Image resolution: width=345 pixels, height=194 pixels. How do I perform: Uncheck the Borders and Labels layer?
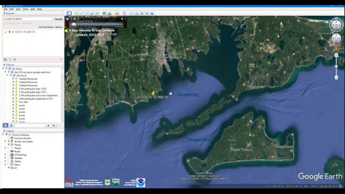pos(9,141)
